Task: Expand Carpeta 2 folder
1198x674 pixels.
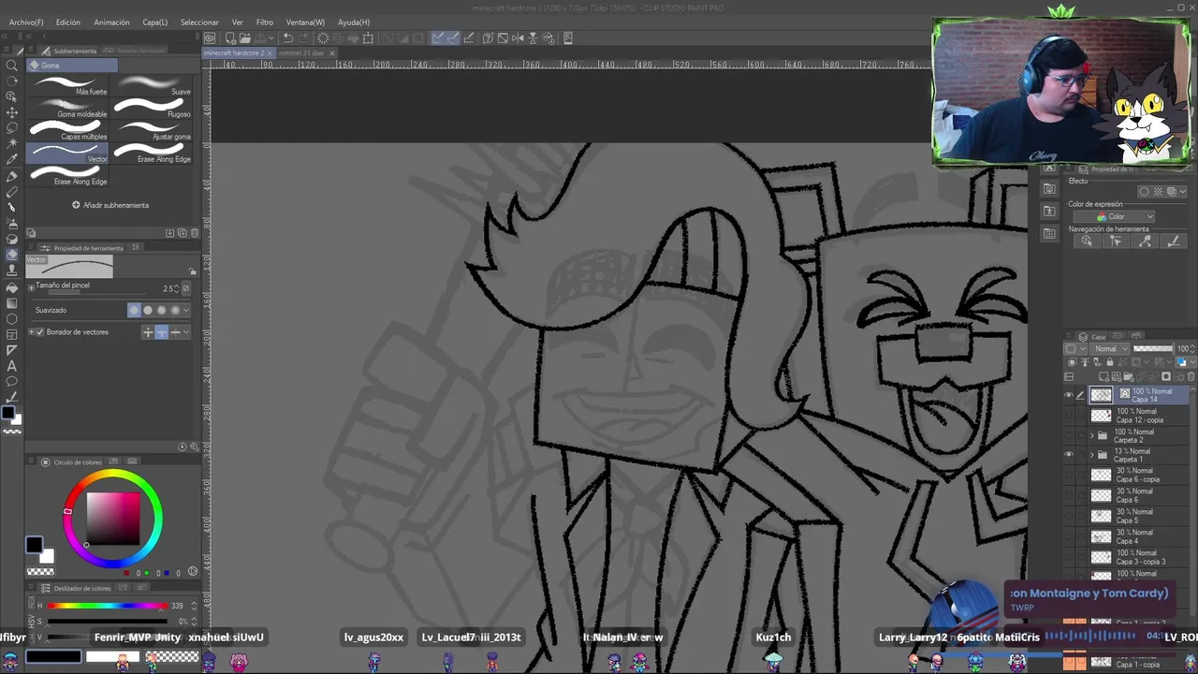Action: pyautogui.click(x=1092, y=435)
